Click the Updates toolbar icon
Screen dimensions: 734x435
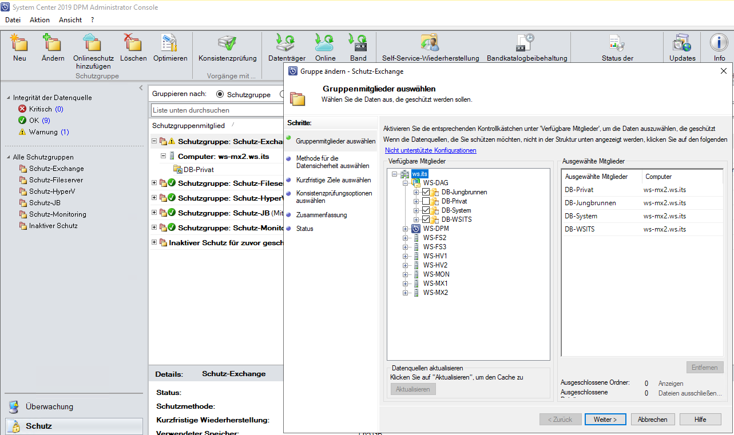[x=683, y=43]
